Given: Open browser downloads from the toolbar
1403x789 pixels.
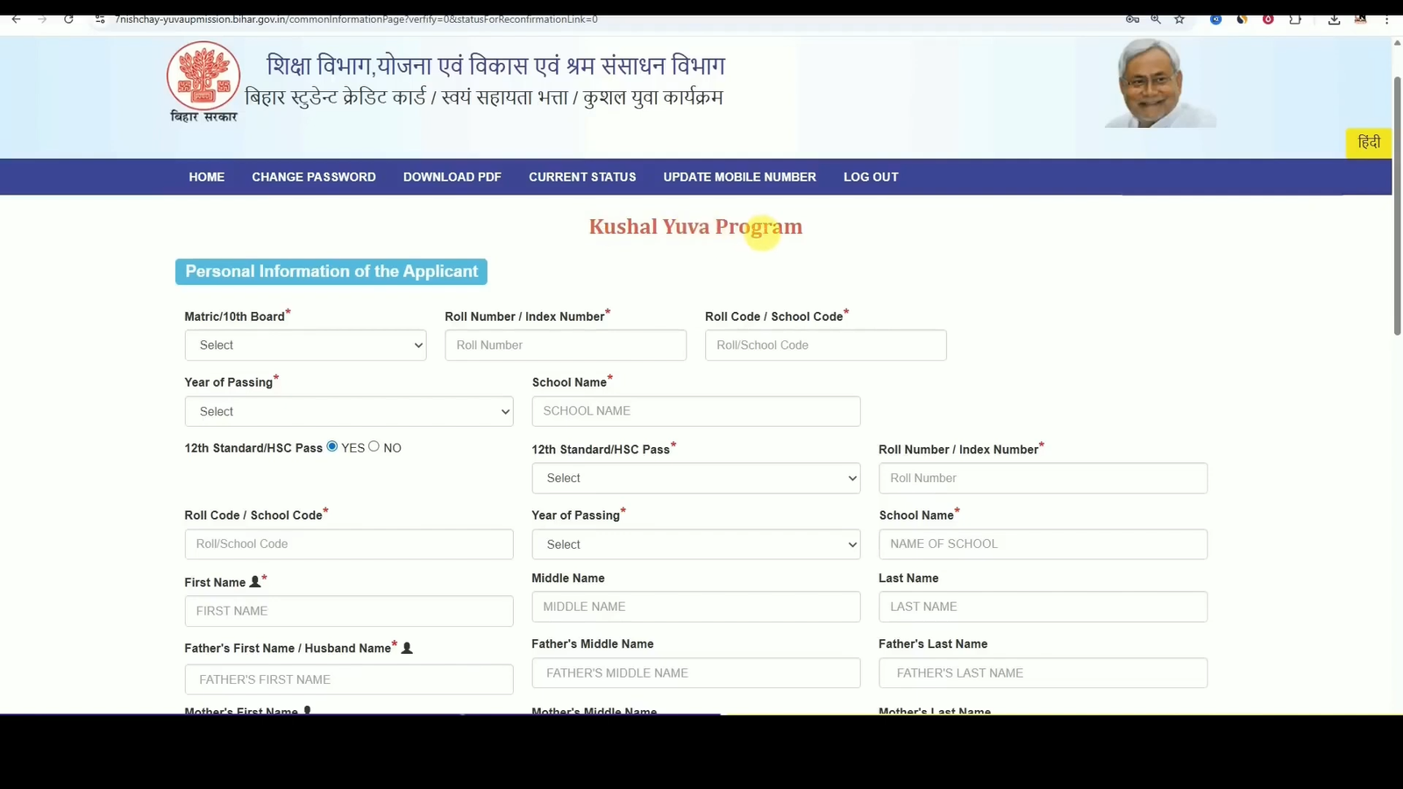Looking at the screenshot, I should 1334,19.
